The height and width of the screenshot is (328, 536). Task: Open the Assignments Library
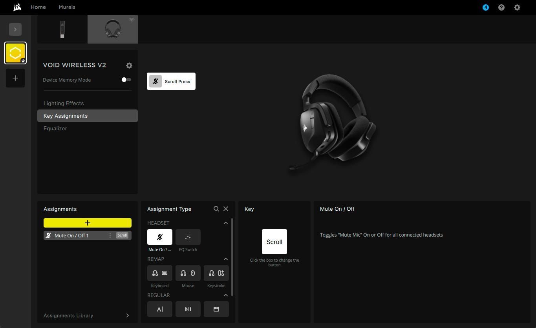(88, 315)
